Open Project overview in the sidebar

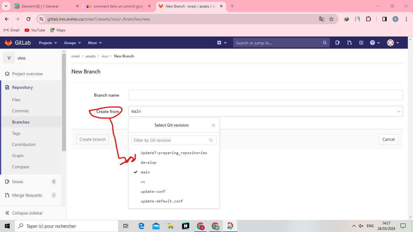click(x=24, y=74)
